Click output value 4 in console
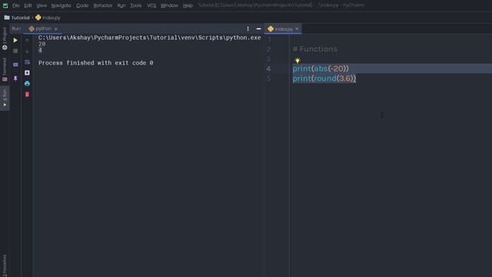492x277 pixels. 40,50
